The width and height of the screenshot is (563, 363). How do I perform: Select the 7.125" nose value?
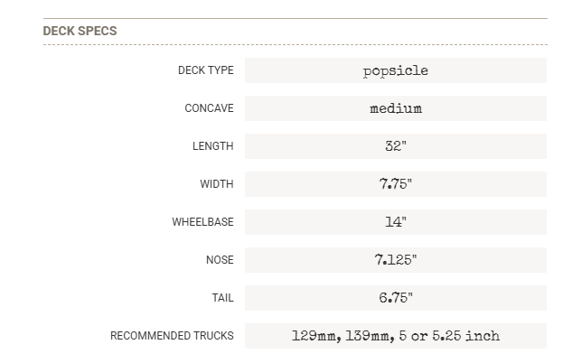click(395, 260)
